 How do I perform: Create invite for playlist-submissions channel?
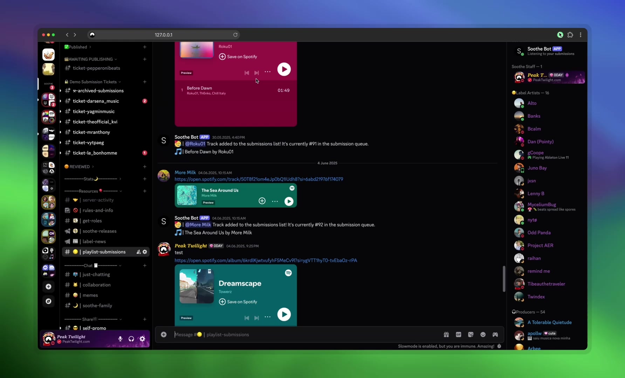coord(138,252)
